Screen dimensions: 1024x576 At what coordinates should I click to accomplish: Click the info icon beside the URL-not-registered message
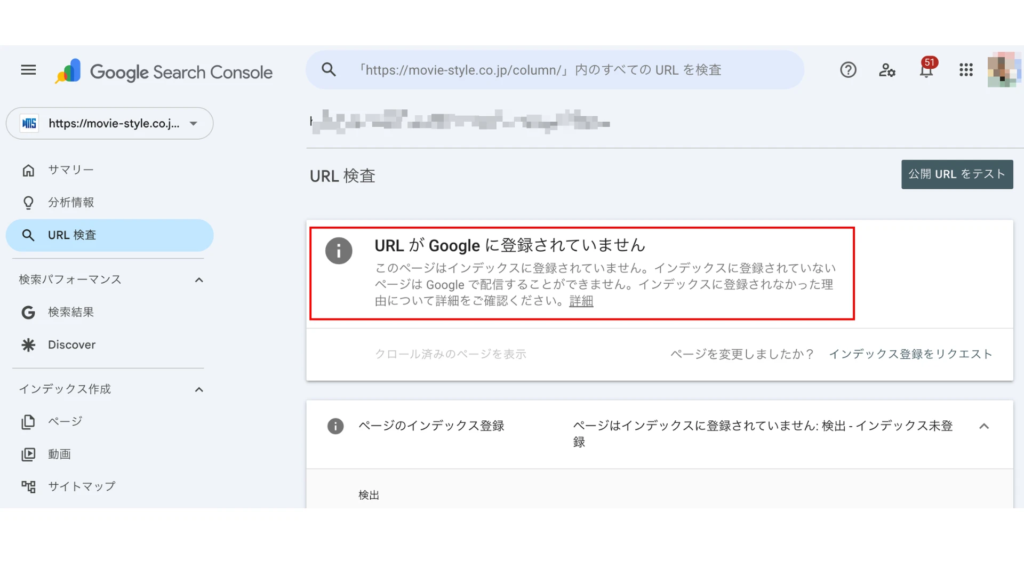pos(339,251)
